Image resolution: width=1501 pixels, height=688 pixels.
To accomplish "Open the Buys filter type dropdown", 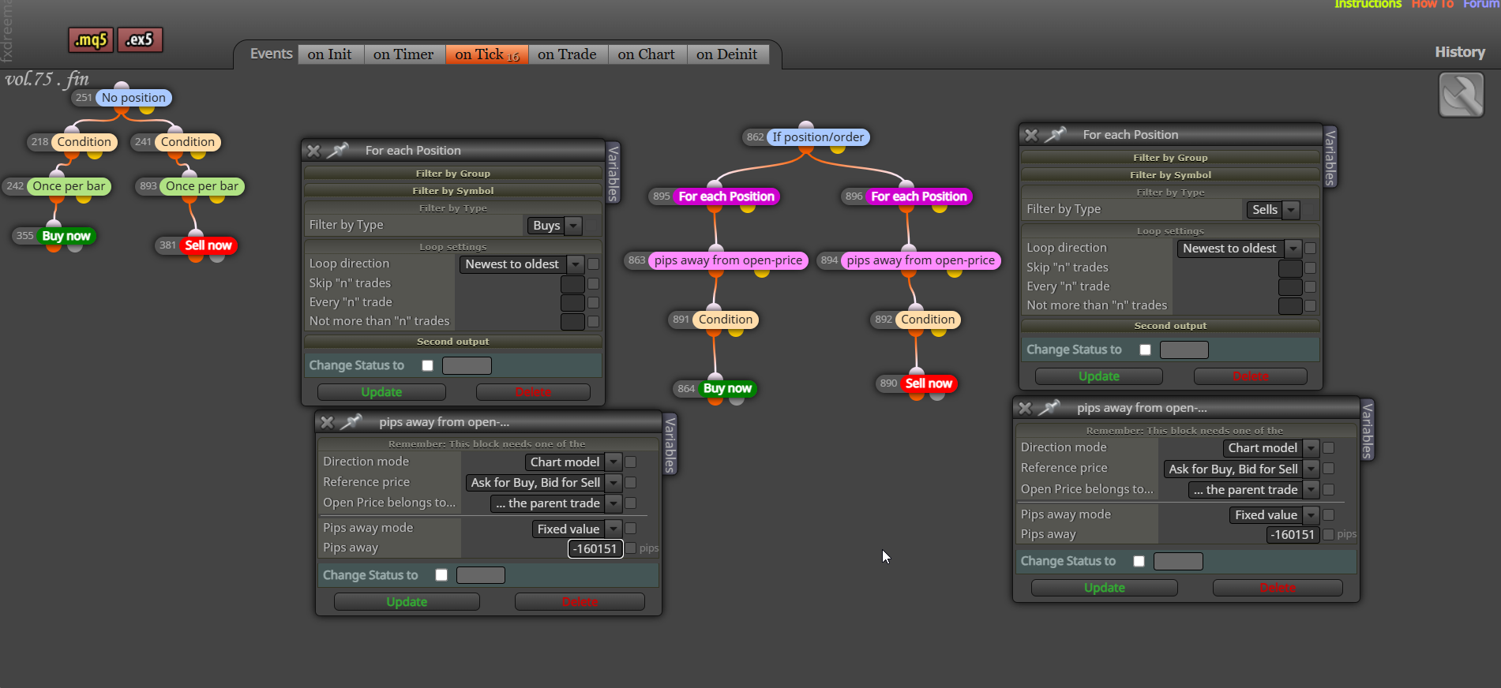I will [555, 226].
